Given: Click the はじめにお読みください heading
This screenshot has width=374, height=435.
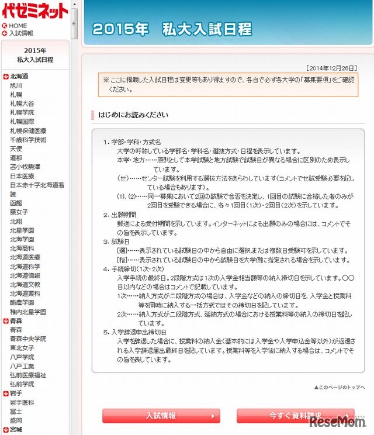Looking at the screenshot, I should [133, 115].
